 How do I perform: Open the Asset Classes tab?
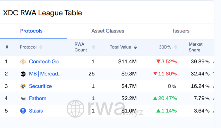coord(108,31)
